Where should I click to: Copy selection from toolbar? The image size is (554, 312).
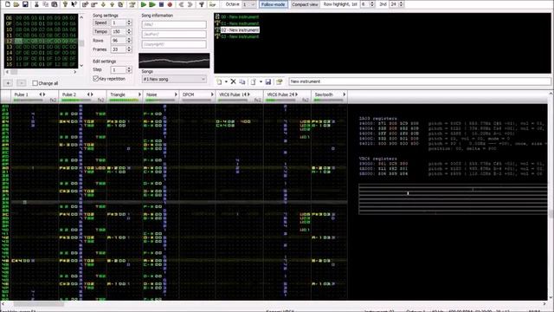(46, 4)
